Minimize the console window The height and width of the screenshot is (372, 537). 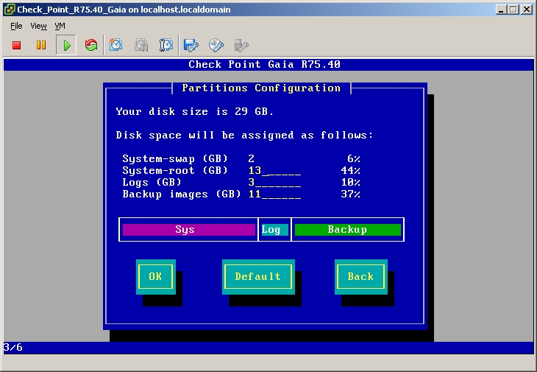click(501, 10)
